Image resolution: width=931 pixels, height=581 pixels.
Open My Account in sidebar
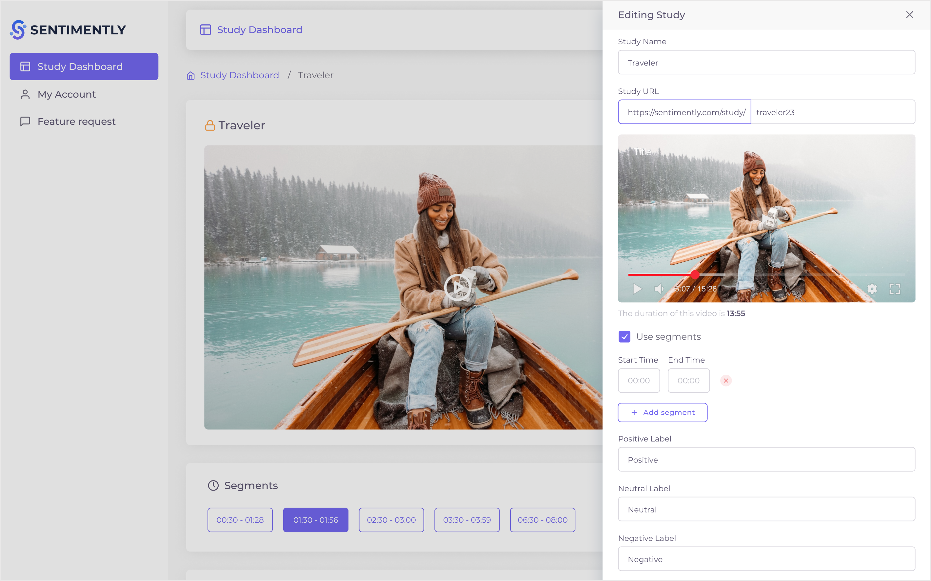tap(67, 94)
